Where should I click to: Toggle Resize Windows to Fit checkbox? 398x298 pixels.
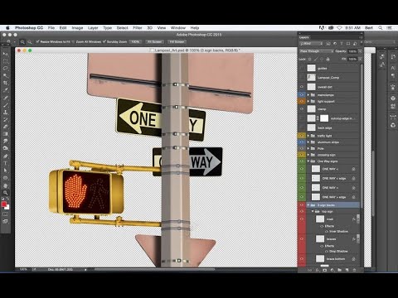click(38, 41)
